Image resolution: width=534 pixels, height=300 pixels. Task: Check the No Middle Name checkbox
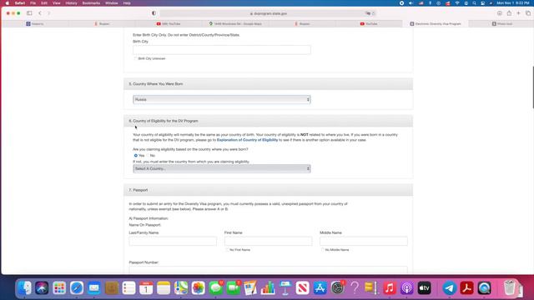323,250
